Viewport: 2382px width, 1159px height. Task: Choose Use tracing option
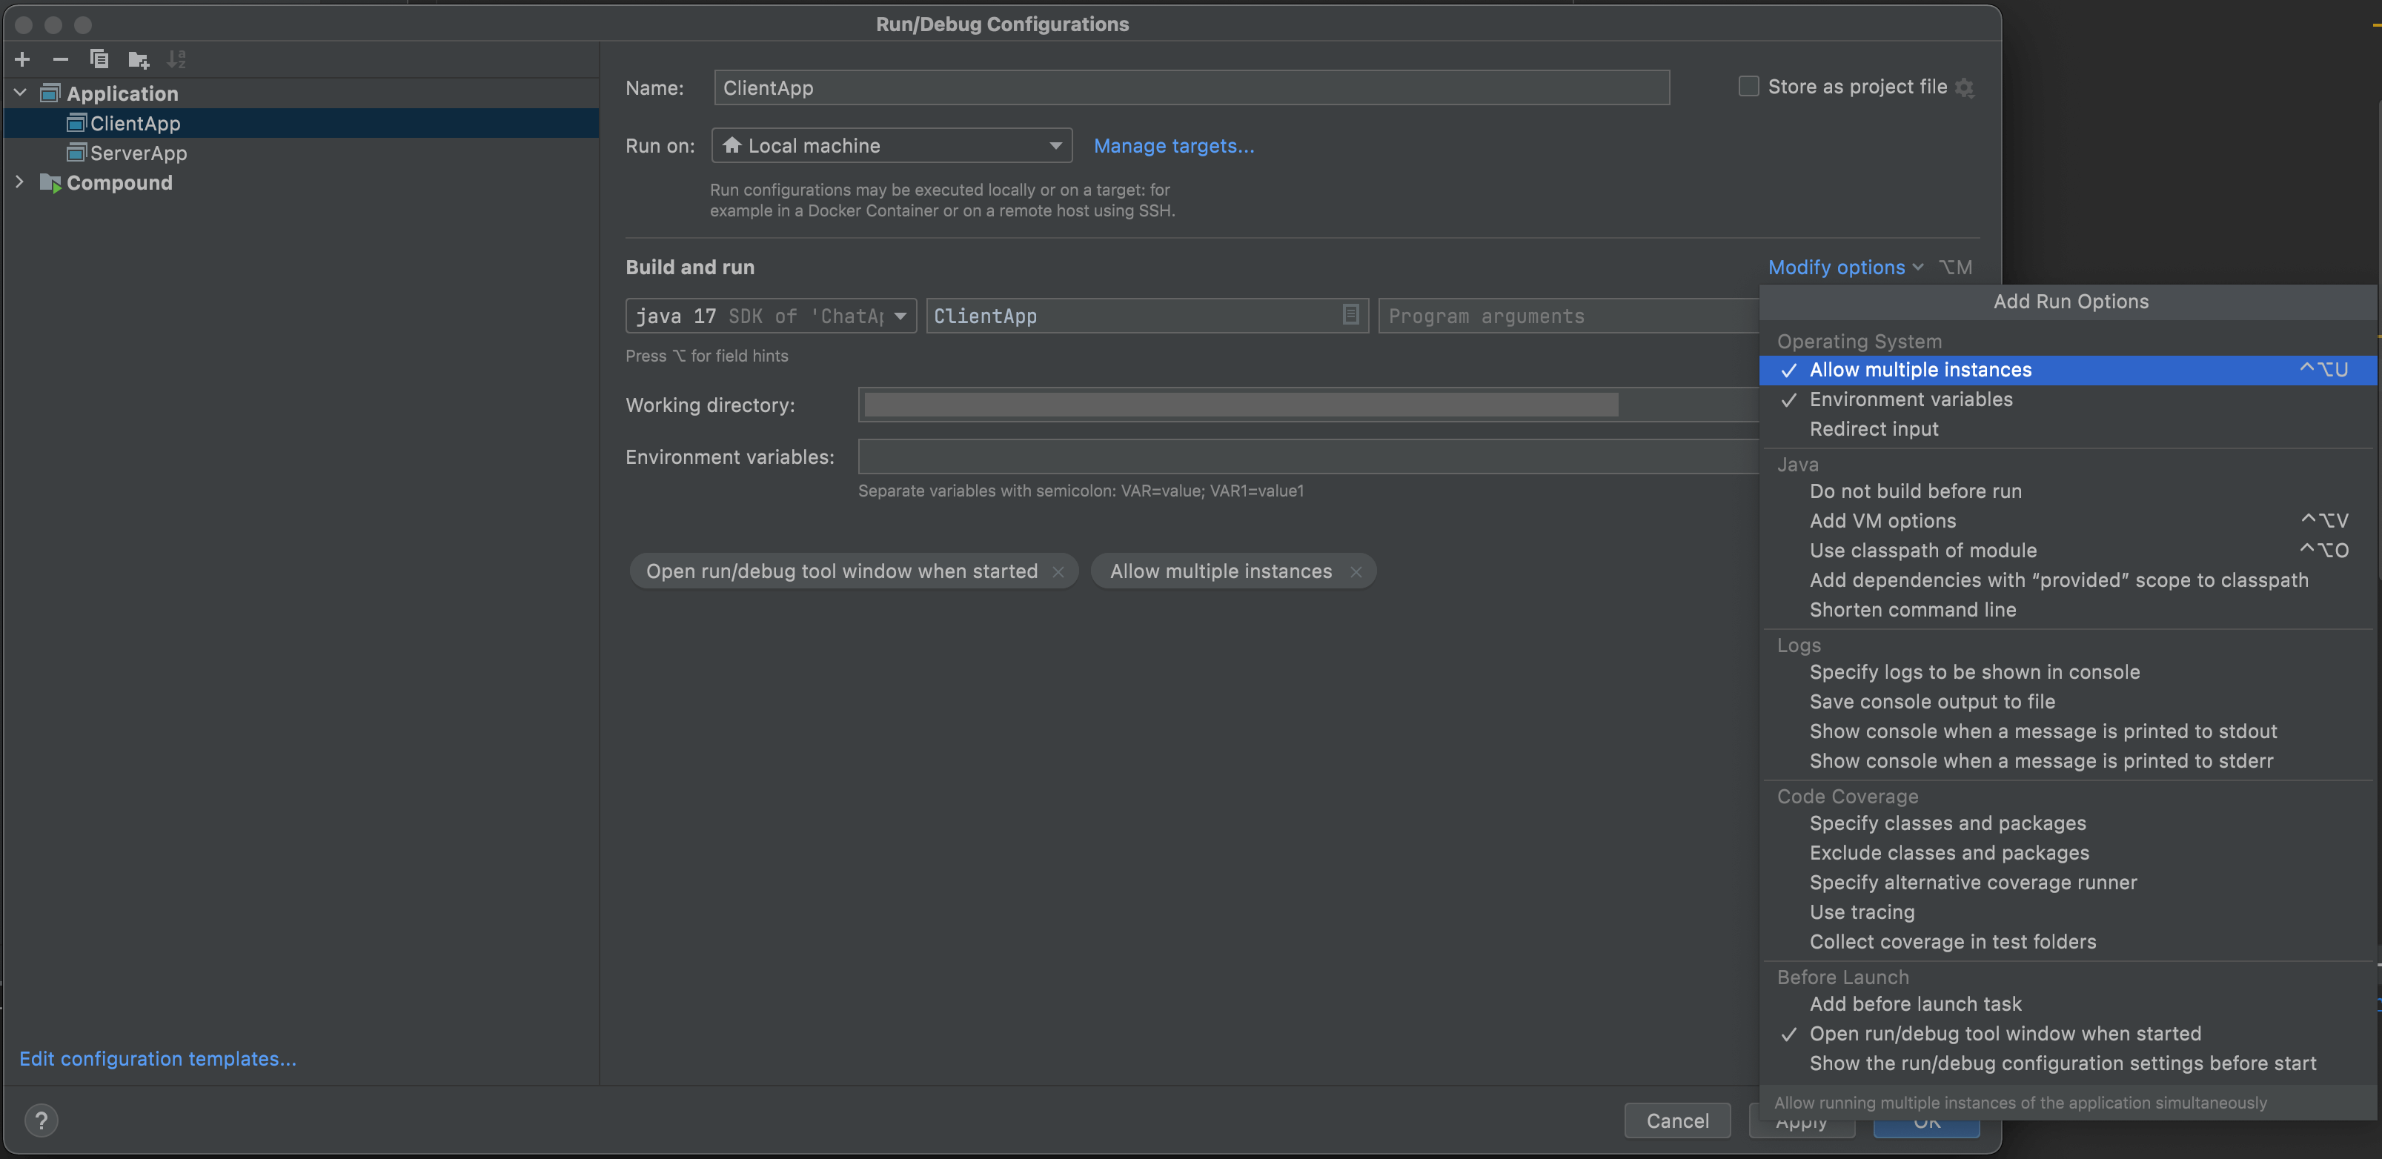point(2068,911)
